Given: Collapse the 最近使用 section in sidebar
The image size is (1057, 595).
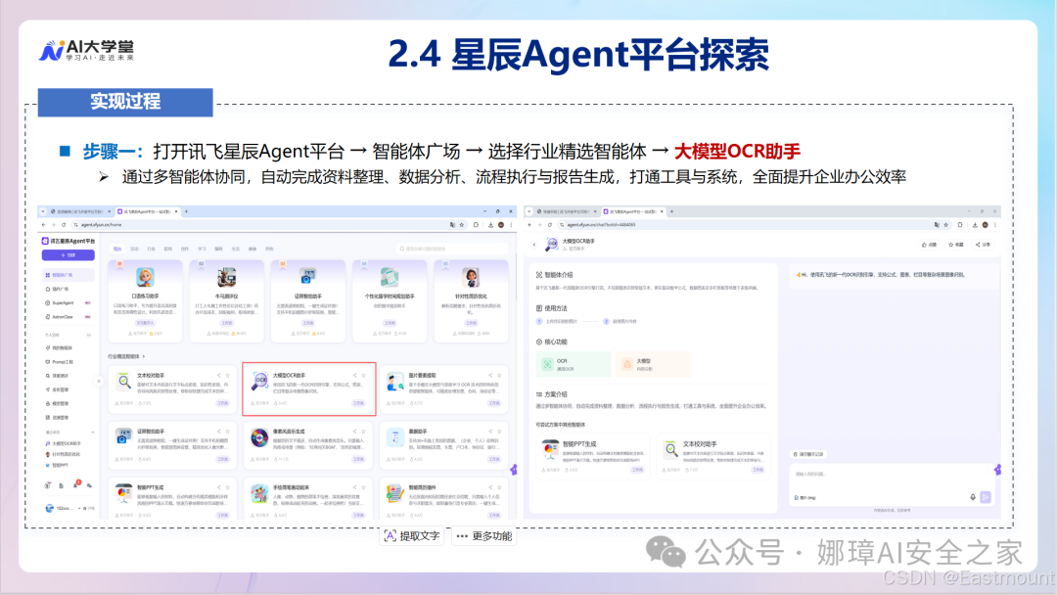Looking at the screenshot, I should pyautogui.click(x=92, y=433).
